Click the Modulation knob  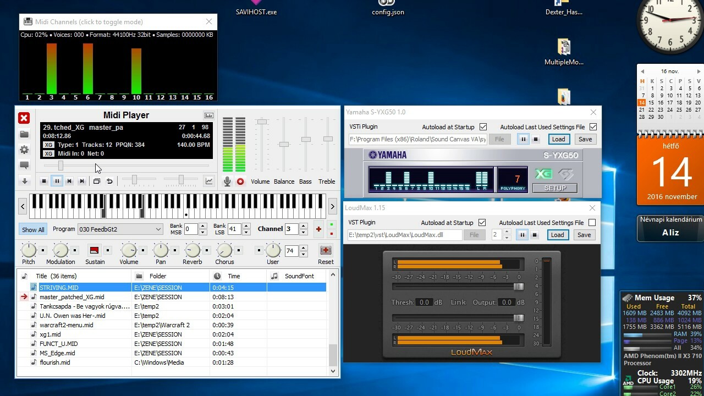click(61, 250)
